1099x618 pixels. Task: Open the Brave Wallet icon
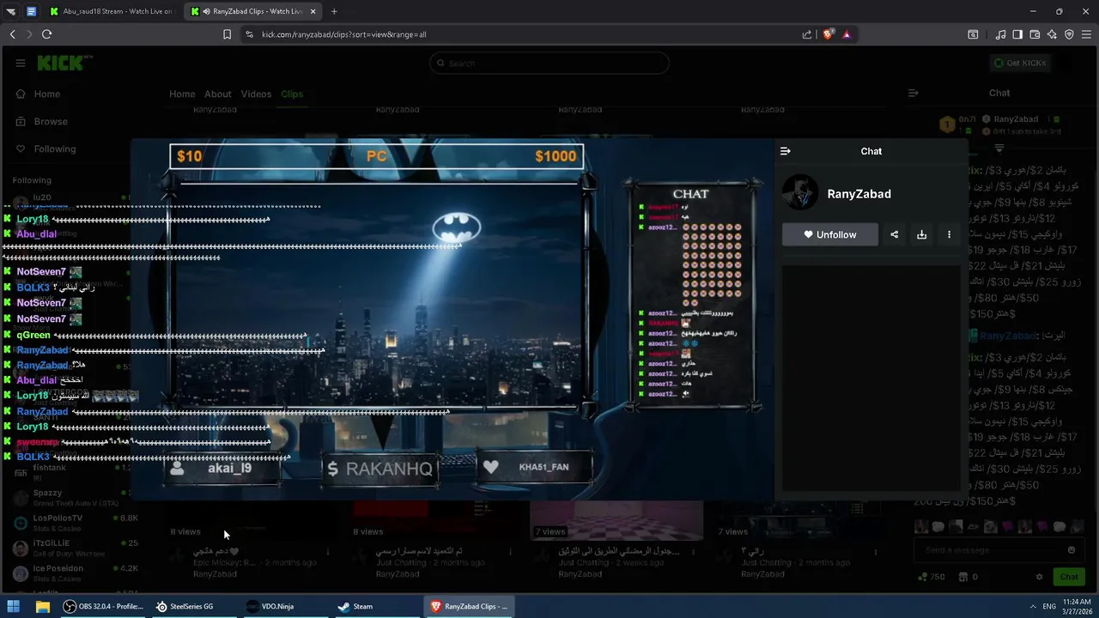click(x=1035, y=34)
